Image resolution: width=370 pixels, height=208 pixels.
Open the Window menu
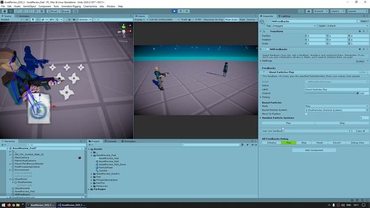(111, 6)
